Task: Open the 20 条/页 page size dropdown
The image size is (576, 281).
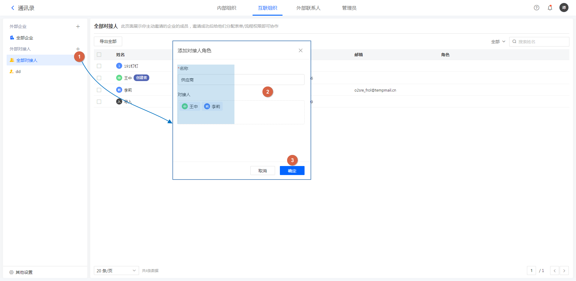Action: pyautogui.click(x=116, y=270)
